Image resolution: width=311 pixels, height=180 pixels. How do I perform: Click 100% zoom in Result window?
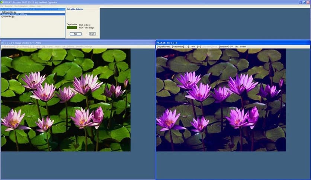(193, 46)
